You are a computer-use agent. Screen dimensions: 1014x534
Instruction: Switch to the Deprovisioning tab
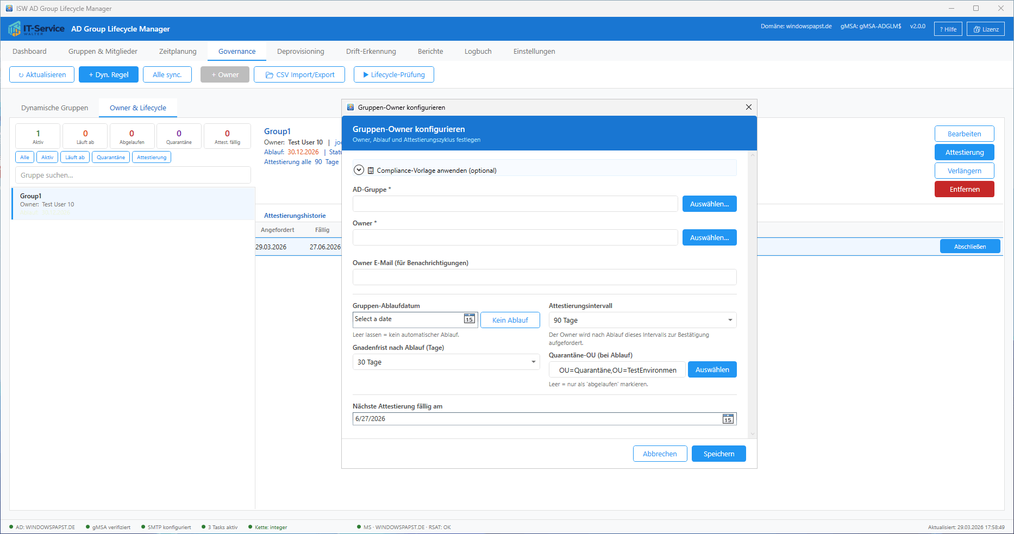(x=301, y=52)
